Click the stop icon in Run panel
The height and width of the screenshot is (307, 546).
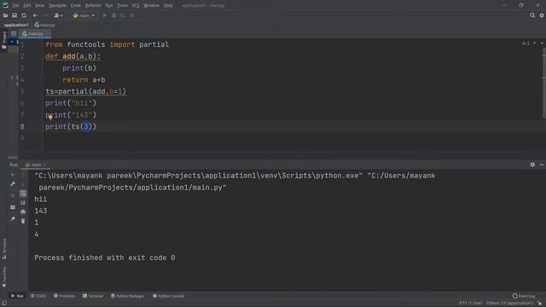[x=13, y=195]
